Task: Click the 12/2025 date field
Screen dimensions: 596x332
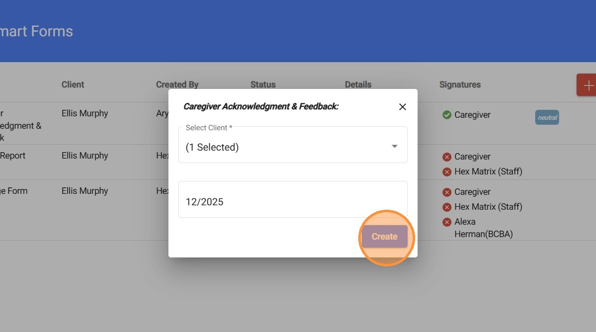Action: (x=293, y=201)
